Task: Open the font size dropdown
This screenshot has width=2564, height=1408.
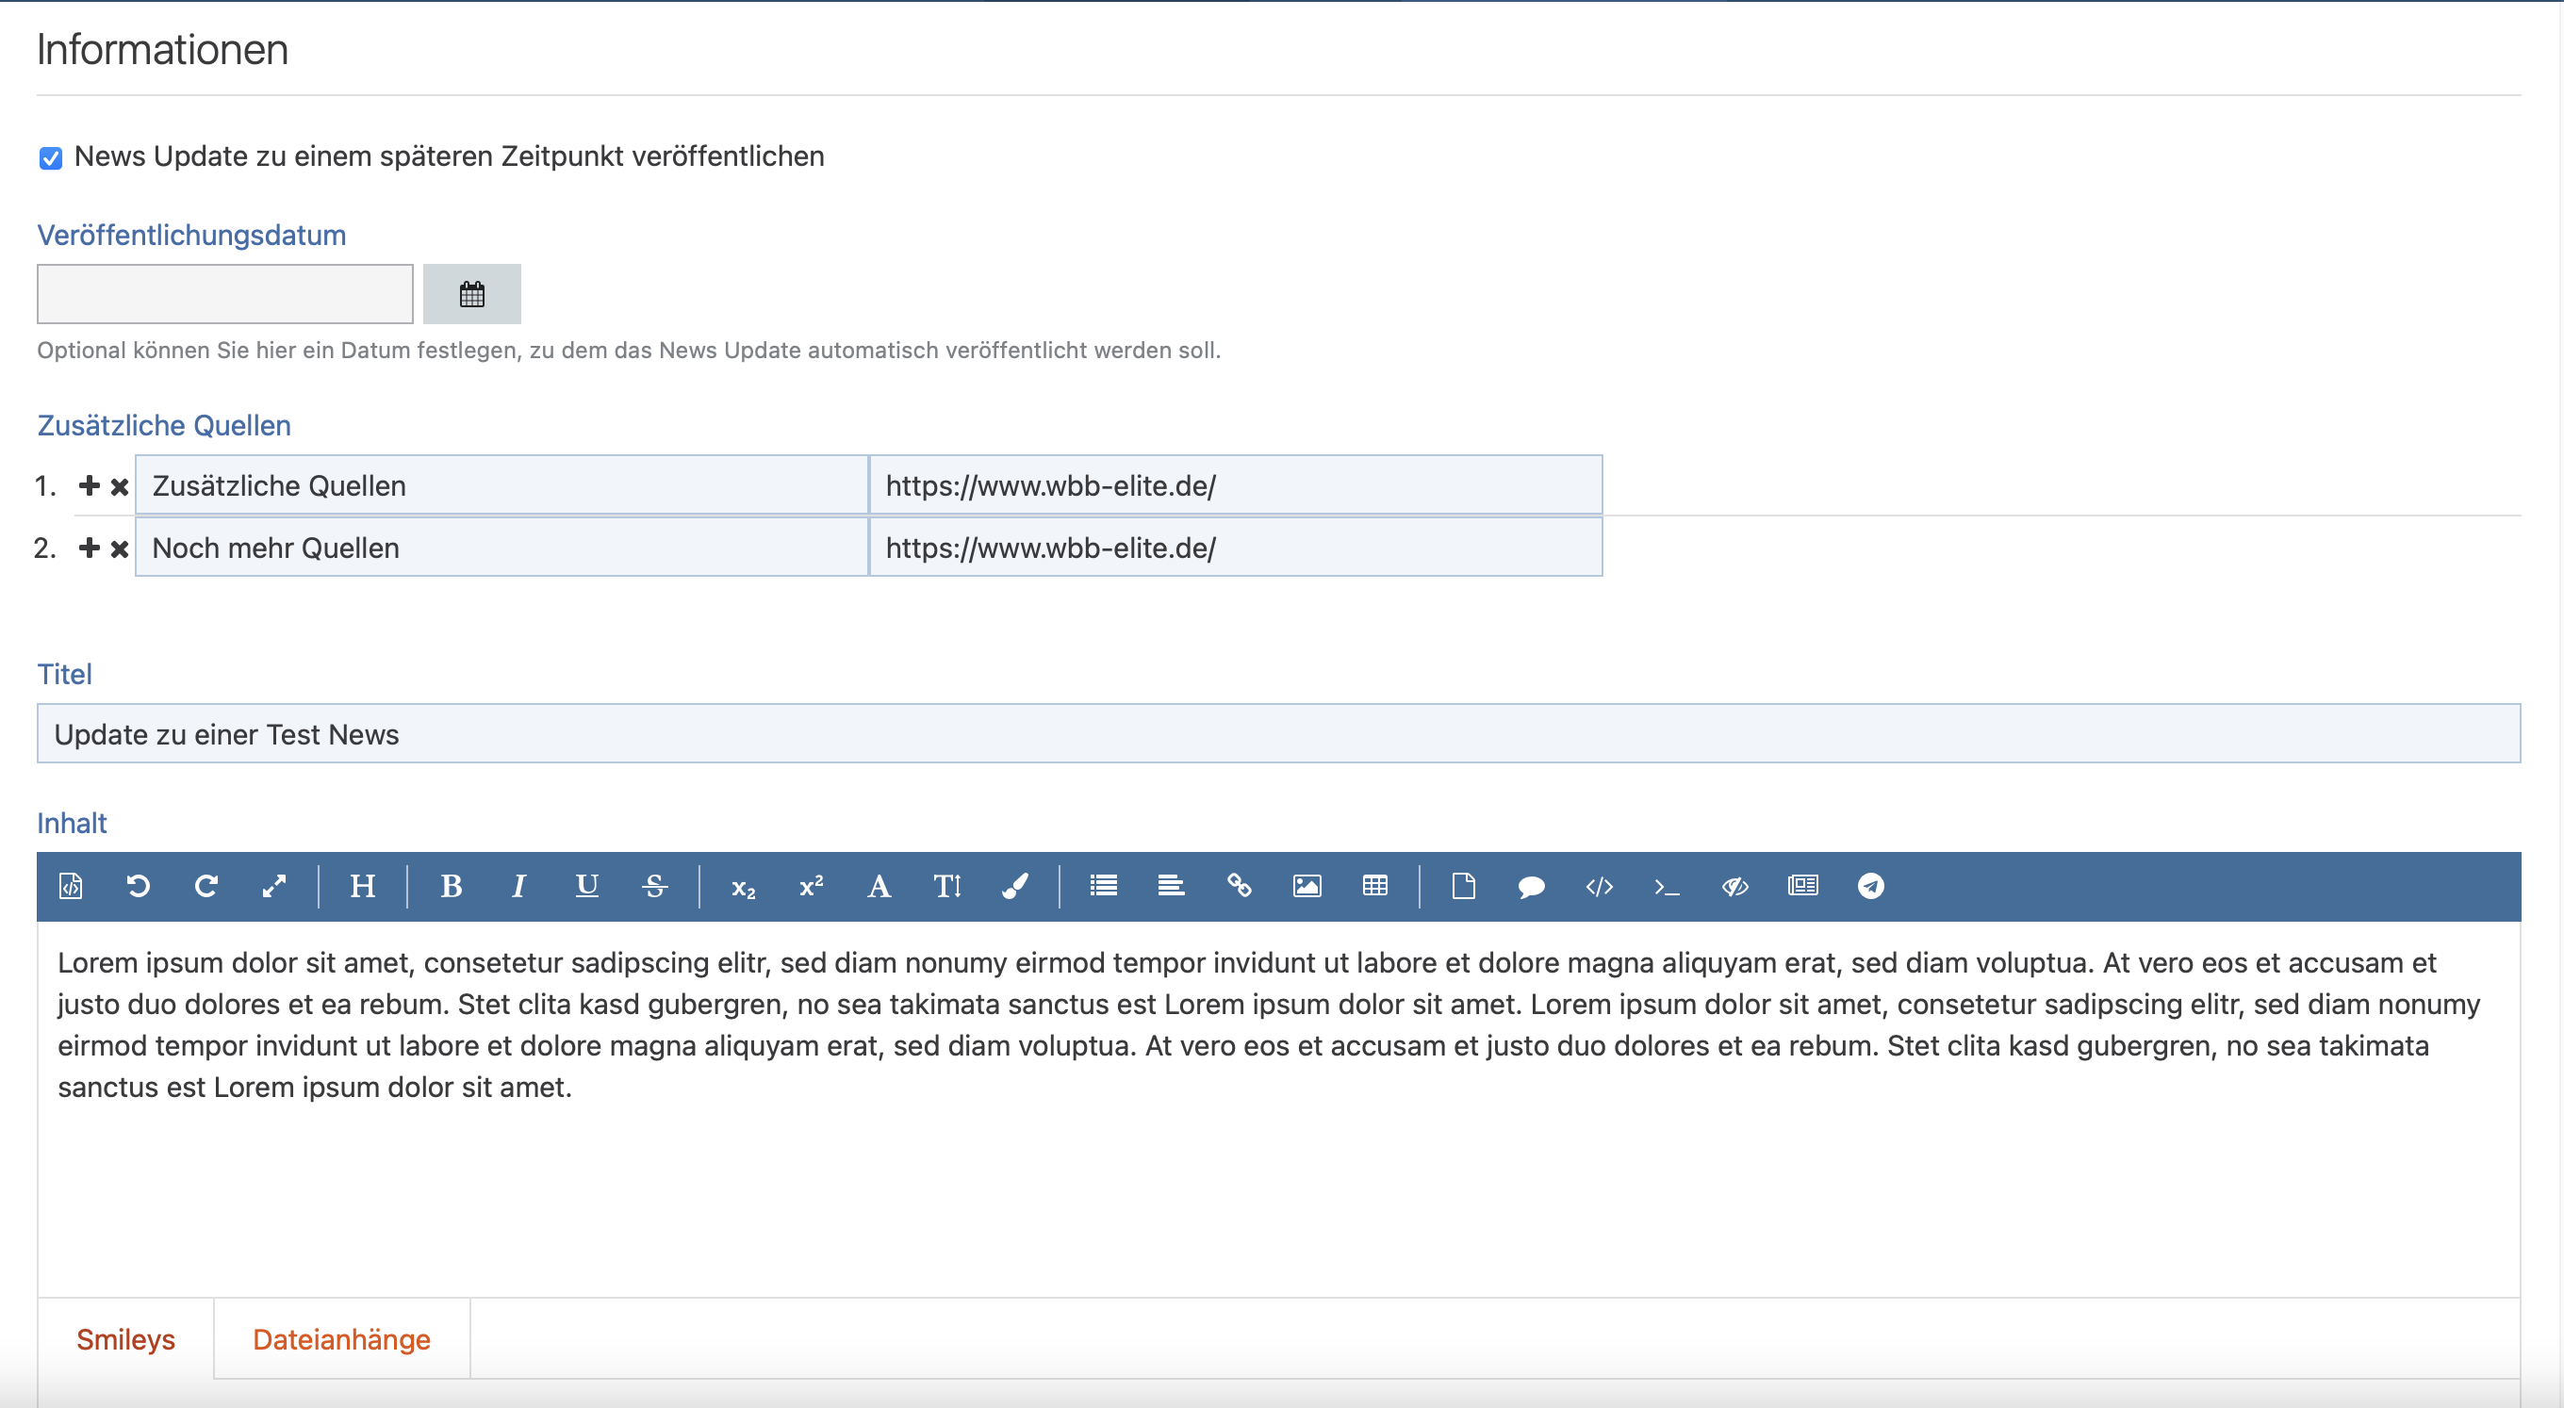Action: (946, 886)
